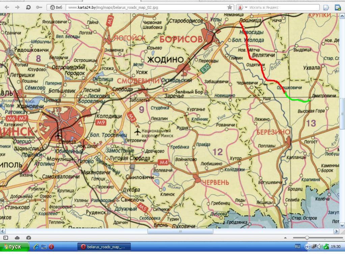Click the horizontal scrollbar right arrow
The image size is (345, 259).
click(x=336, y=231)
